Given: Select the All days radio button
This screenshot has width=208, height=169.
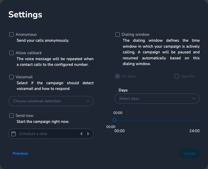Looking at the screenshot, I should pos(118,76).
